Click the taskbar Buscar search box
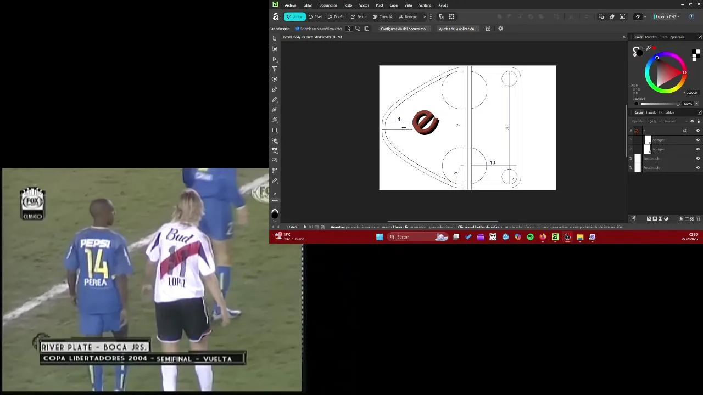Viewport: 703px width, 395px height. (418, 237)
